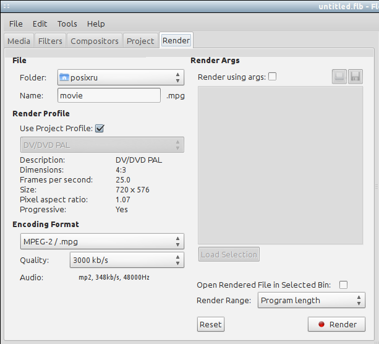Click the Description DV/DVD PAL value
Screen dimensions: 379x344
tap(138, 160)
